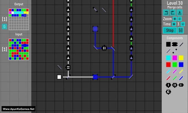Image resolution: width=188 pixels, height=113 pixels.
Task: Pick the magenta color block
Action: pyautogui.click(x=175, y=58)
